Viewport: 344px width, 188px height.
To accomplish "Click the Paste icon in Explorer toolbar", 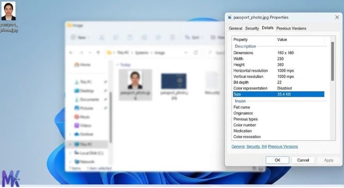I will coord(130,37).
